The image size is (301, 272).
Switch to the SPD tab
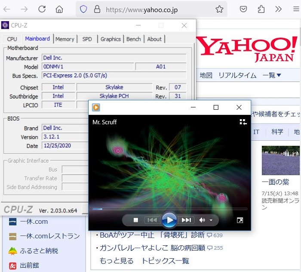[x=87, y=39]
